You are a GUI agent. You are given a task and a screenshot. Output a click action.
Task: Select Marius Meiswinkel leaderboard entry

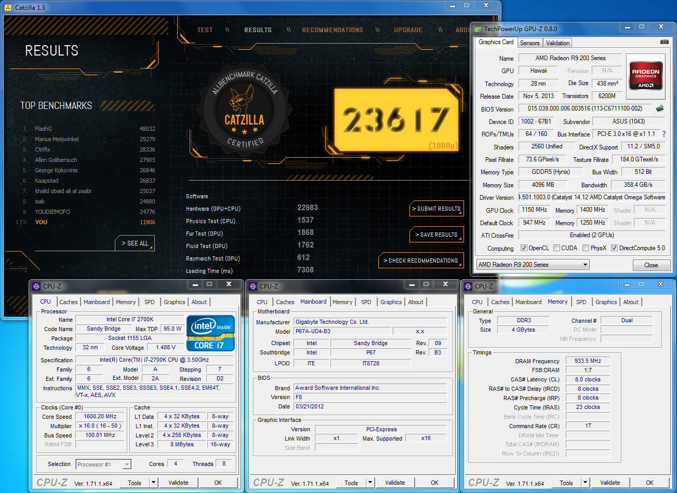coord(88,139)
